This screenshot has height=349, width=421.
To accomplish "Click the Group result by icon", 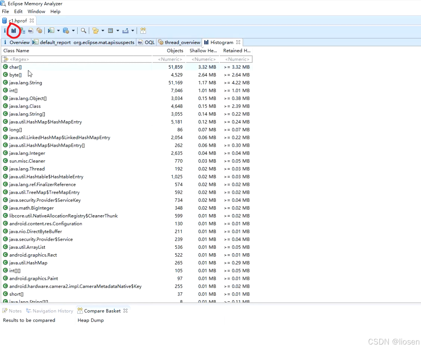I will [95, 31].
